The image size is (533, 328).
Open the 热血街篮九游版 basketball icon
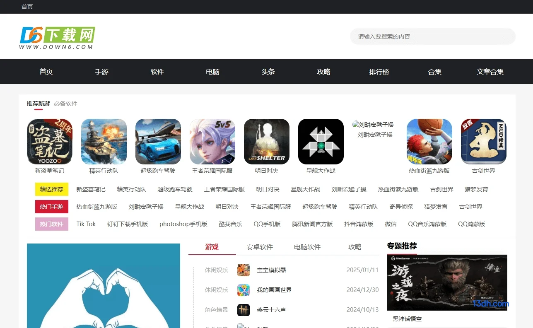[429, 142]
